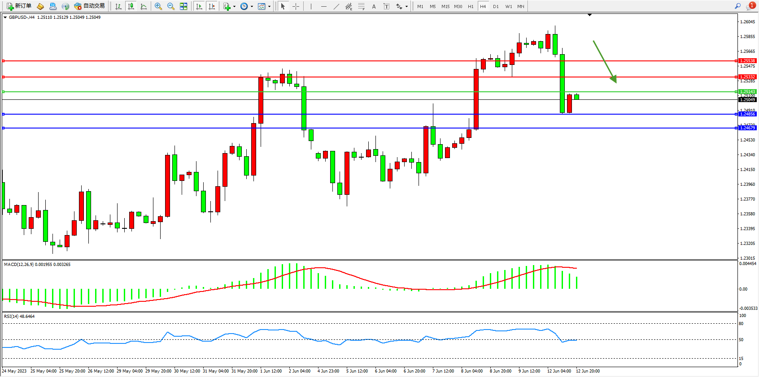Click the tile windows icon

tap(183, 6)
